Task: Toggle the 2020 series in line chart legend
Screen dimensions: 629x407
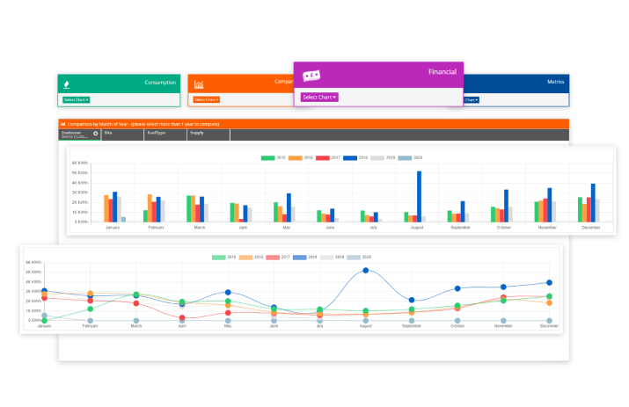Action: tap(358, 257)
